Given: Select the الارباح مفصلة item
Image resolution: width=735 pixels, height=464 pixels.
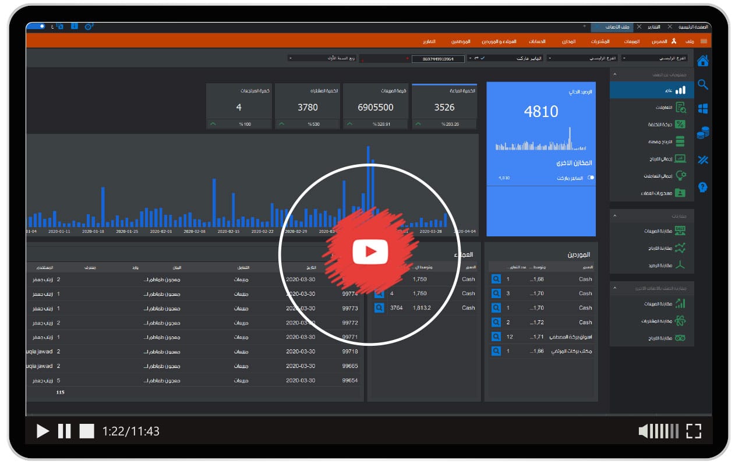Looking at the screenshot, I should click(x=652, y=141).
